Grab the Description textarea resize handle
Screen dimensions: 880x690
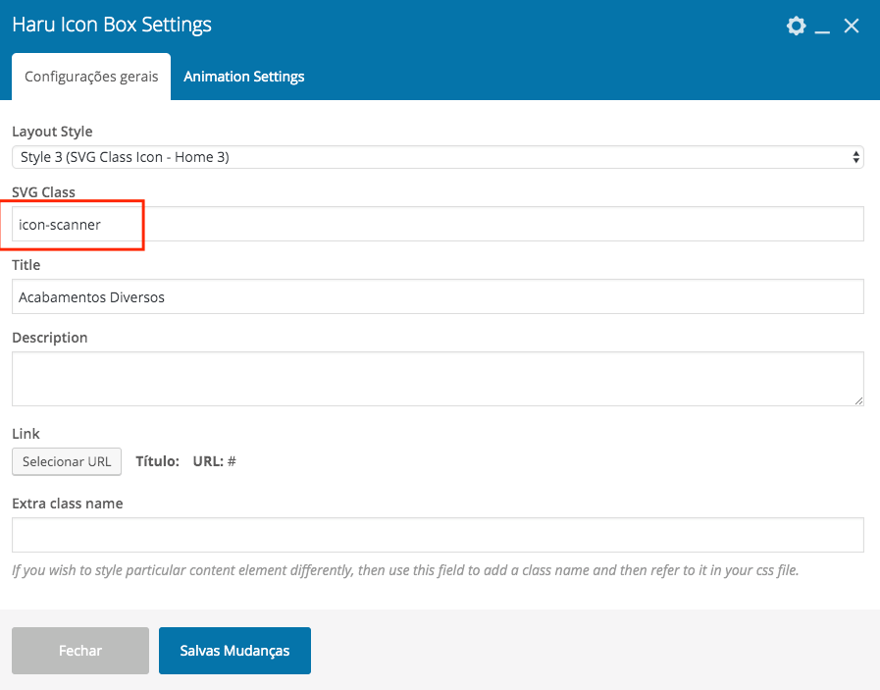click(x=858, y=400)
